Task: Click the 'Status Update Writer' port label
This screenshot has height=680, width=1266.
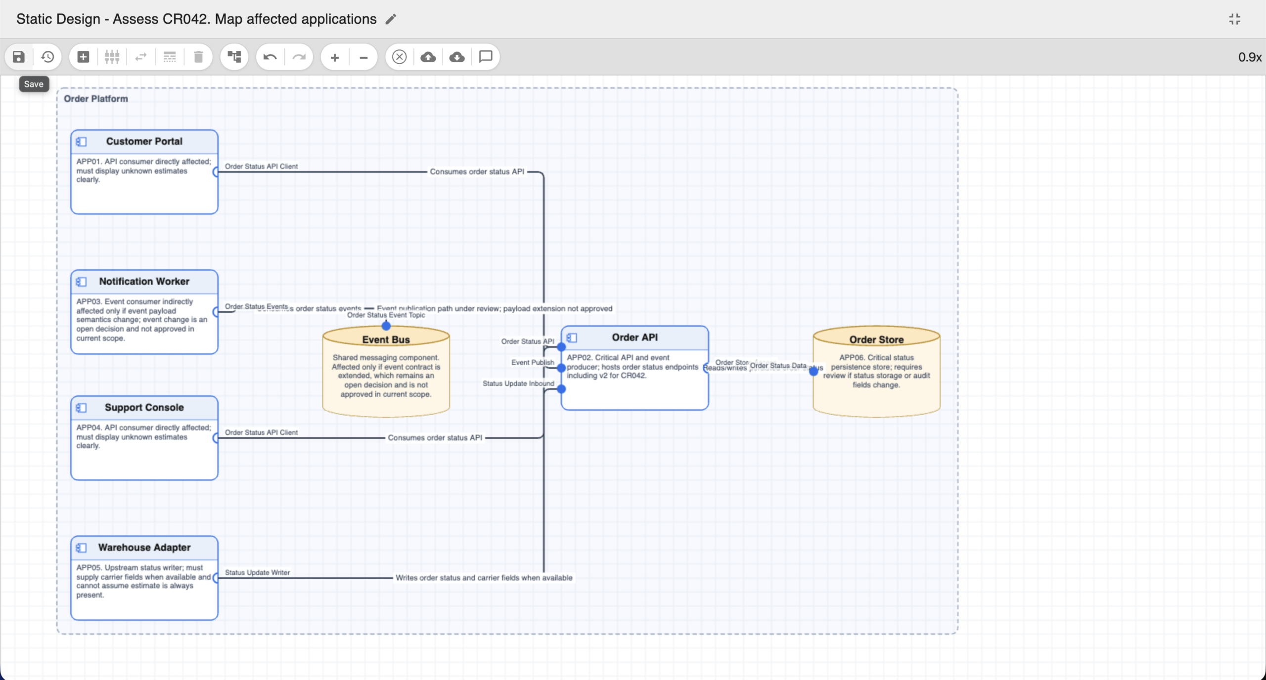Action: pyautogui.click(x=257, y=572)
